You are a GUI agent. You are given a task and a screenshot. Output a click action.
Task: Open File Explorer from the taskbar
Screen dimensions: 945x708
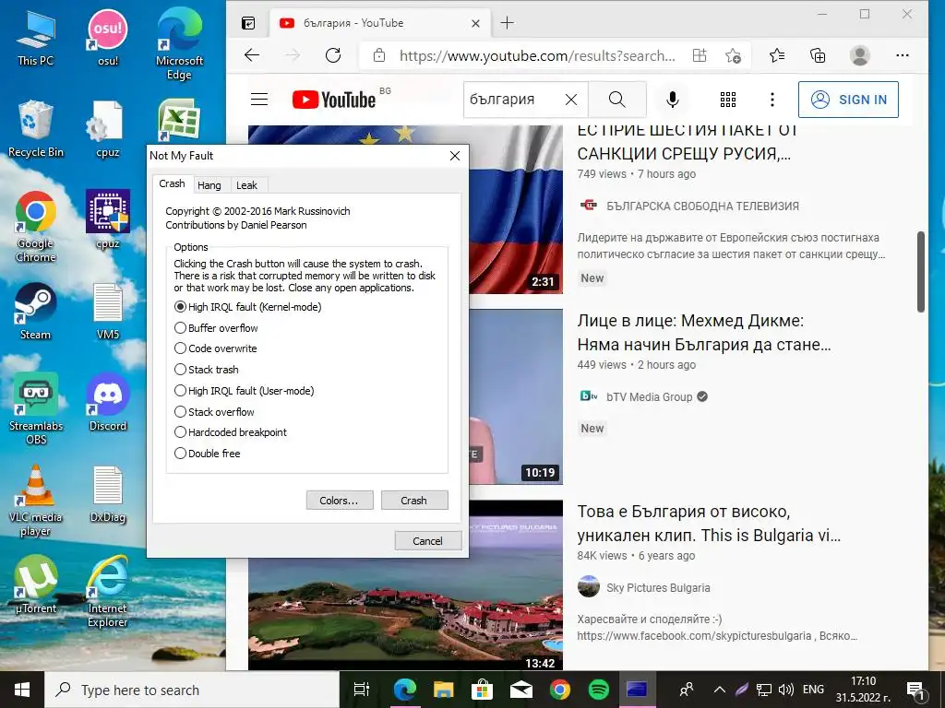point(444,690)
